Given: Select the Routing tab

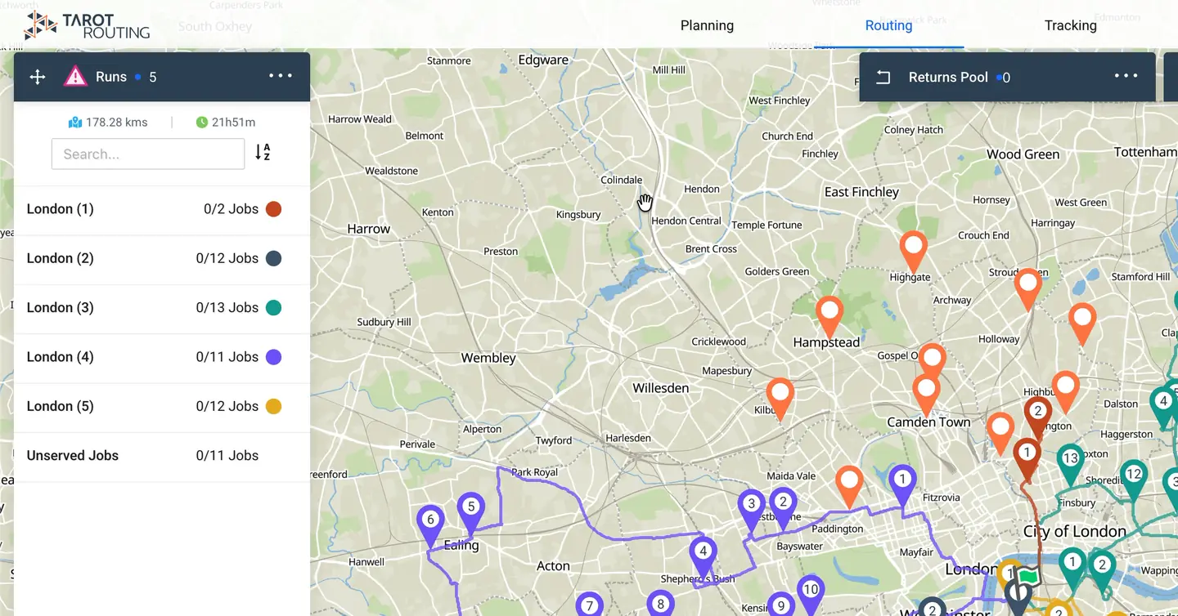Looking at the screenshot, I should 888,25.
